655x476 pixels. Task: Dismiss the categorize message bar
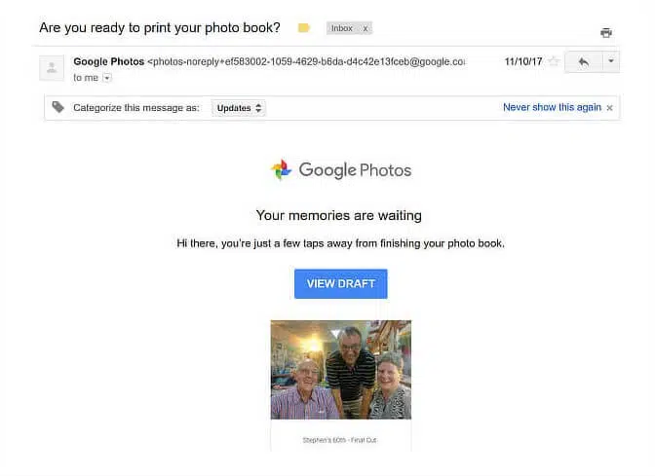coord(610,108)
